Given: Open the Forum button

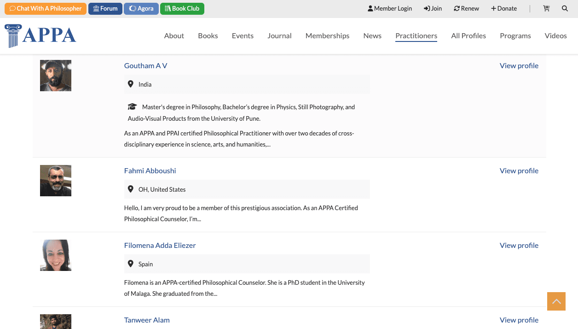Looking at the screenshot, I should tap(105, 8).
